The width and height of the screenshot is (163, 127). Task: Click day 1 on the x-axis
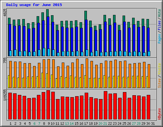pyautogui.click(x=11, y=124)
